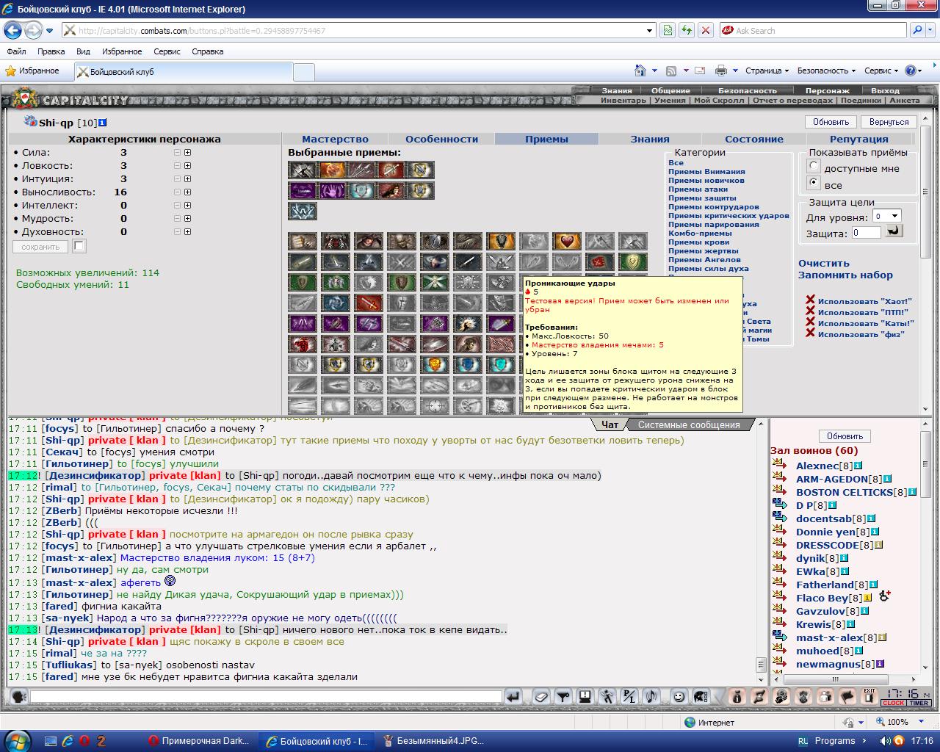This screenshot has height=752, width=940.
Task: Click Запомнить набор link
Action: pos(845,275)
